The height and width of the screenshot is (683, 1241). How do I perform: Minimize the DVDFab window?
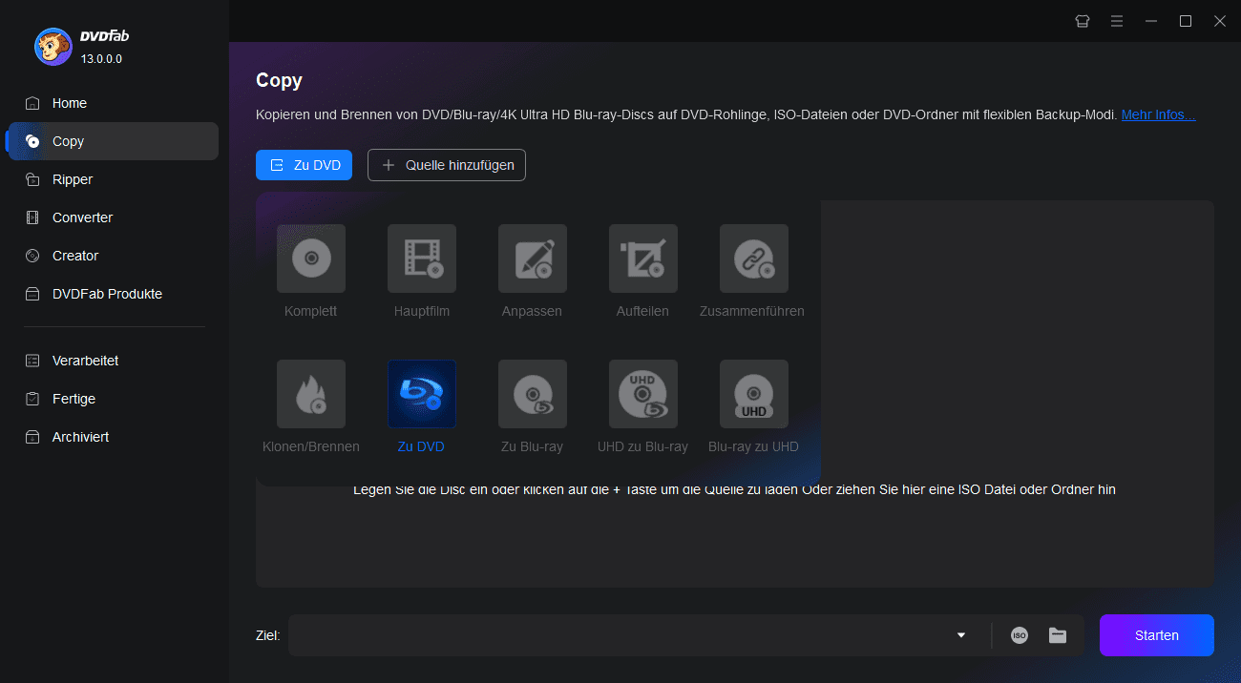coord(1151,21)
